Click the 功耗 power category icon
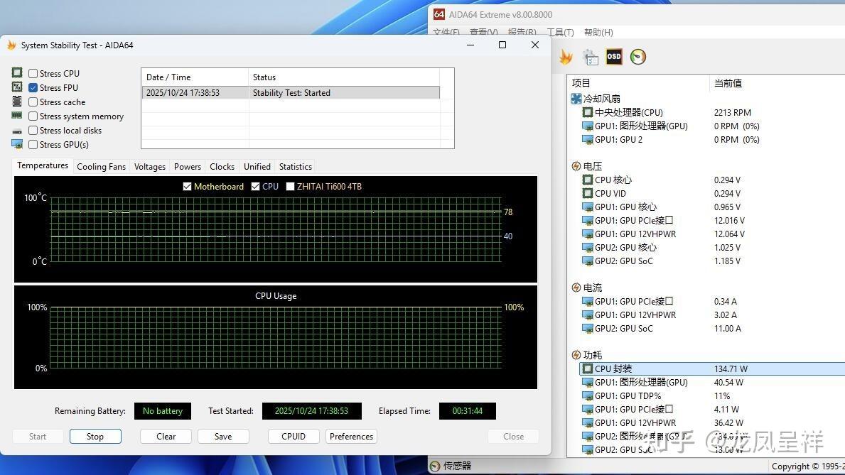Viewport: 845px width, 475px height. pyautogui.click(x=576, y=355)
